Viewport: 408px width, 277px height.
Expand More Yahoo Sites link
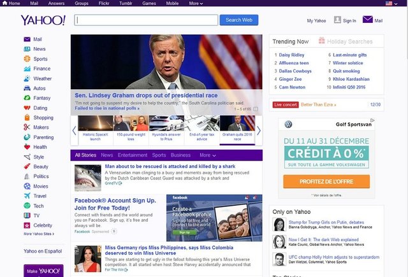pos(39,234)
